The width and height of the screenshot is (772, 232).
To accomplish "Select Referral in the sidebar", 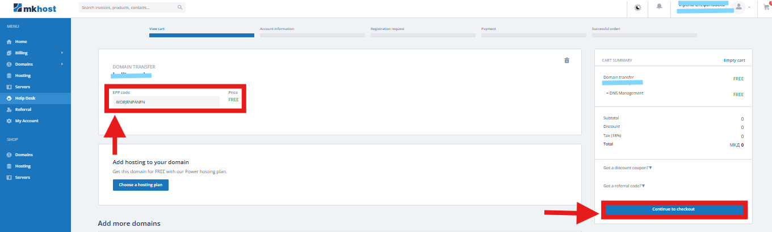I will [23, 110].
